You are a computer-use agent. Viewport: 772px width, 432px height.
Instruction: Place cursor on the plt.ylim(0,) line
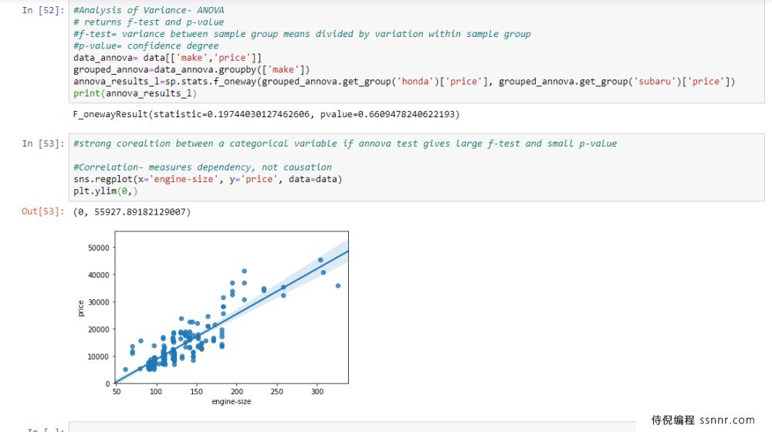click(105, 191)
